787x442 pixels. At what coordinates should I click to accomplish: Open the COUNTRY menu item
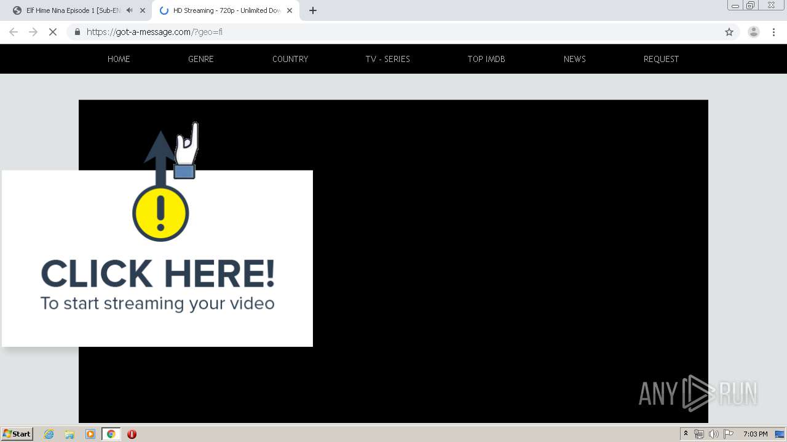[x=290, y=59]
